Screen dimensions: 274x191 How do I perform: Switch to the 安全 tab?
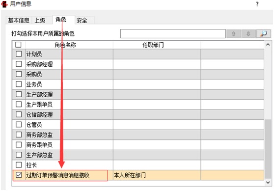(x=82, y=20)
